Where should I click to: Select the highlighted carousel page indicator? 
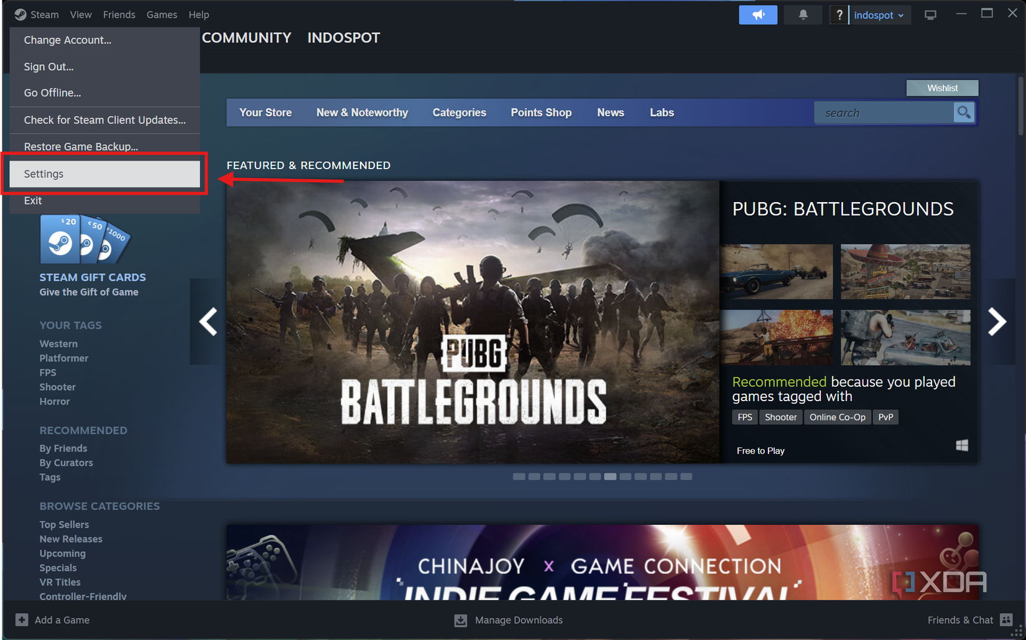(x=610, y=476)
